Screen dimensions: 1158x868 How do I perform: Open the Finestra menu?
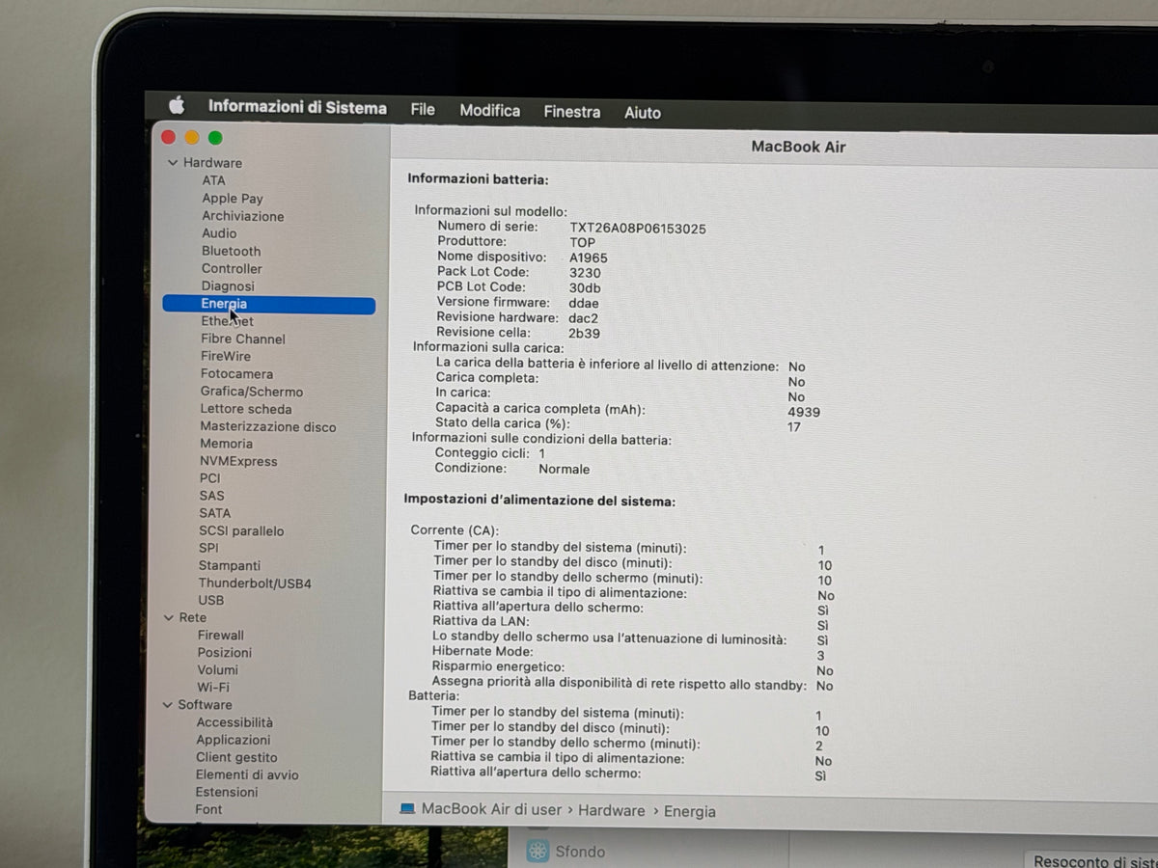pos(571,112)
